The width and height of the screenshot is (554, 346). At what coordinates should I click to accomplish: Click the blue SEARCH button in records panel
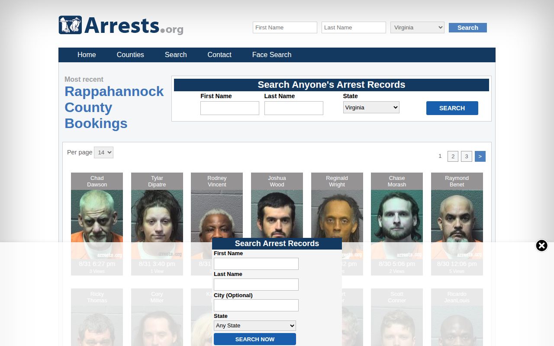tap(452, 108)
